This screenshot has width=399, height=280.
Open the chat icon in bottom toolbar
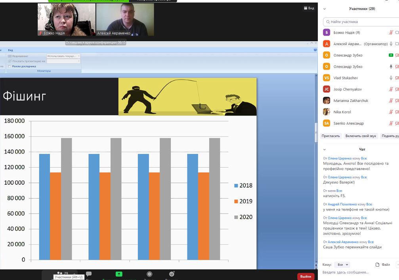[x=89, y=274]
